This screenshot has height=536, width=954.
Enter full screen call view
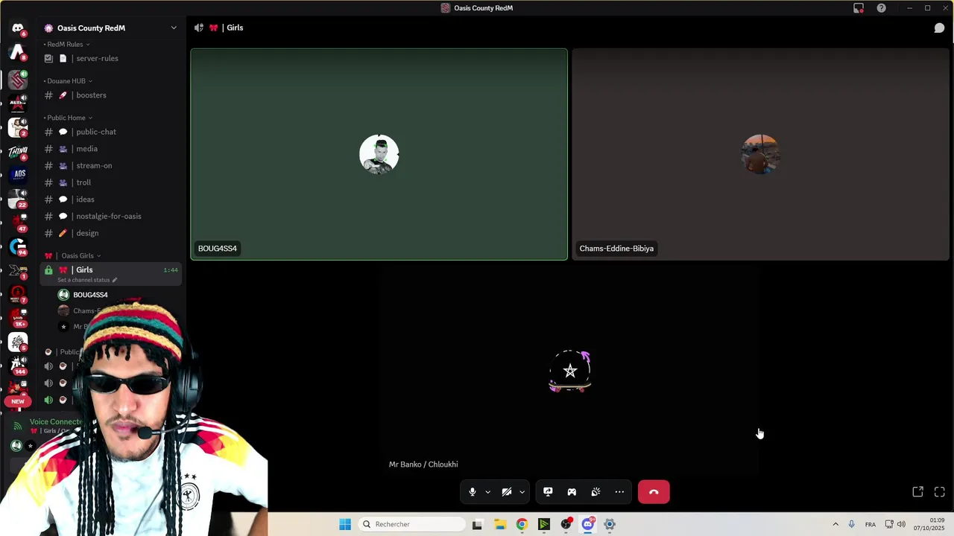tap(940, 492)
